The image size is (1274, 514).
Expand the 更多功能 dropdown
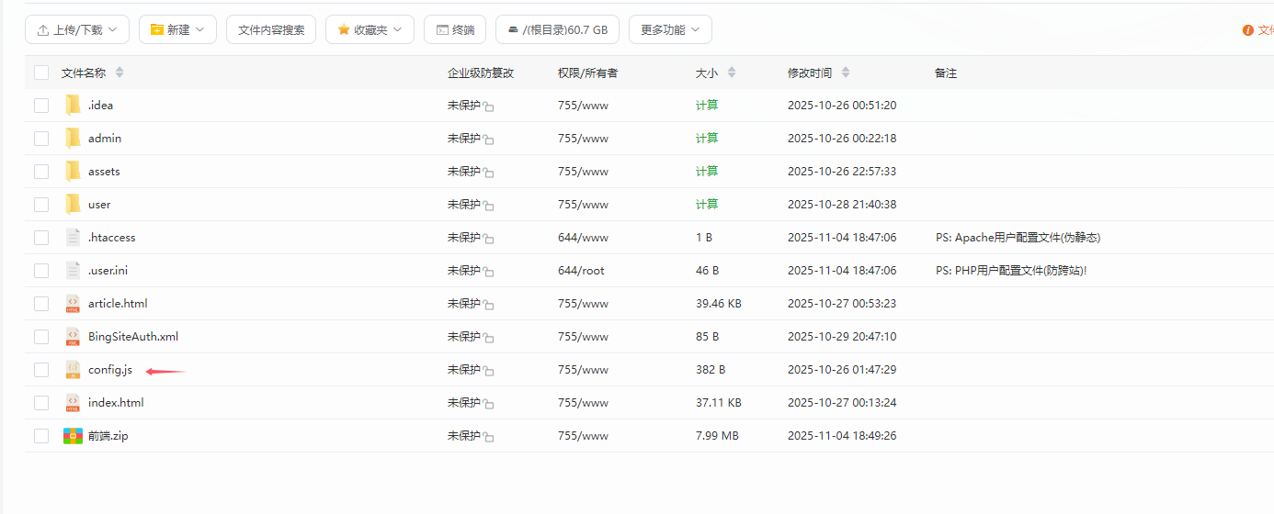click(670, 29)
